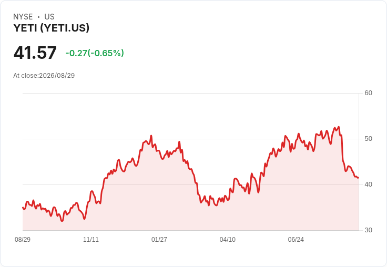Click the 08/29 date axis label
Viewport: 387px width, 267px height.
tap(23, 239)
